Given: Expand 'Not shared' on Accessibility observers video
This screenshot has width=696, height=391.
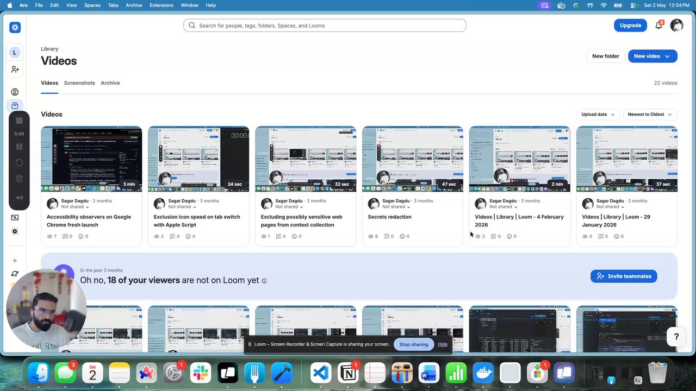Looking at the screenshot, I should (x=74, y=207).
